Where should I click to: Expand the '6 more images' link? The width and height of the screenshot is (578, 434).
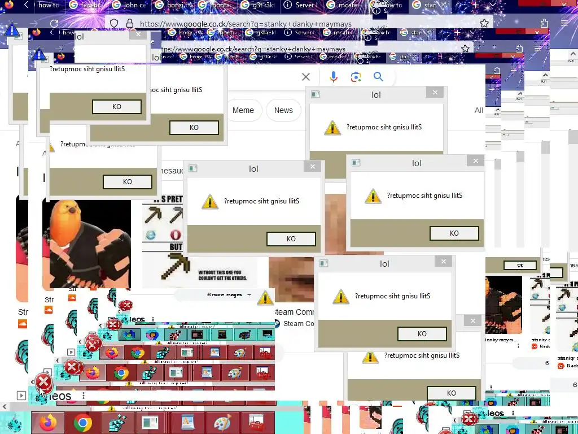pos(229,295)
